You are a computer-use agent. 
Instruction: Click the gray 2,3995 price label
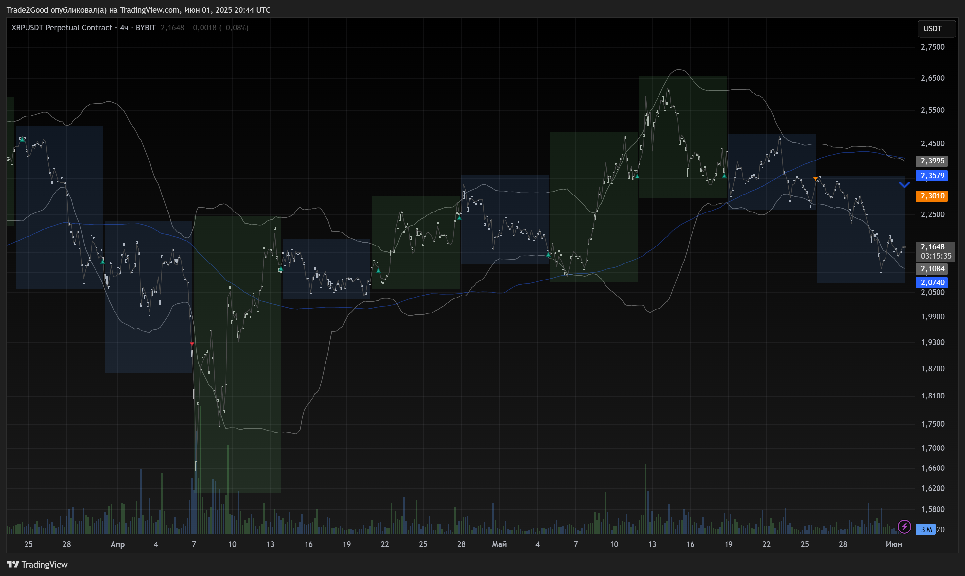coord(932,161)
